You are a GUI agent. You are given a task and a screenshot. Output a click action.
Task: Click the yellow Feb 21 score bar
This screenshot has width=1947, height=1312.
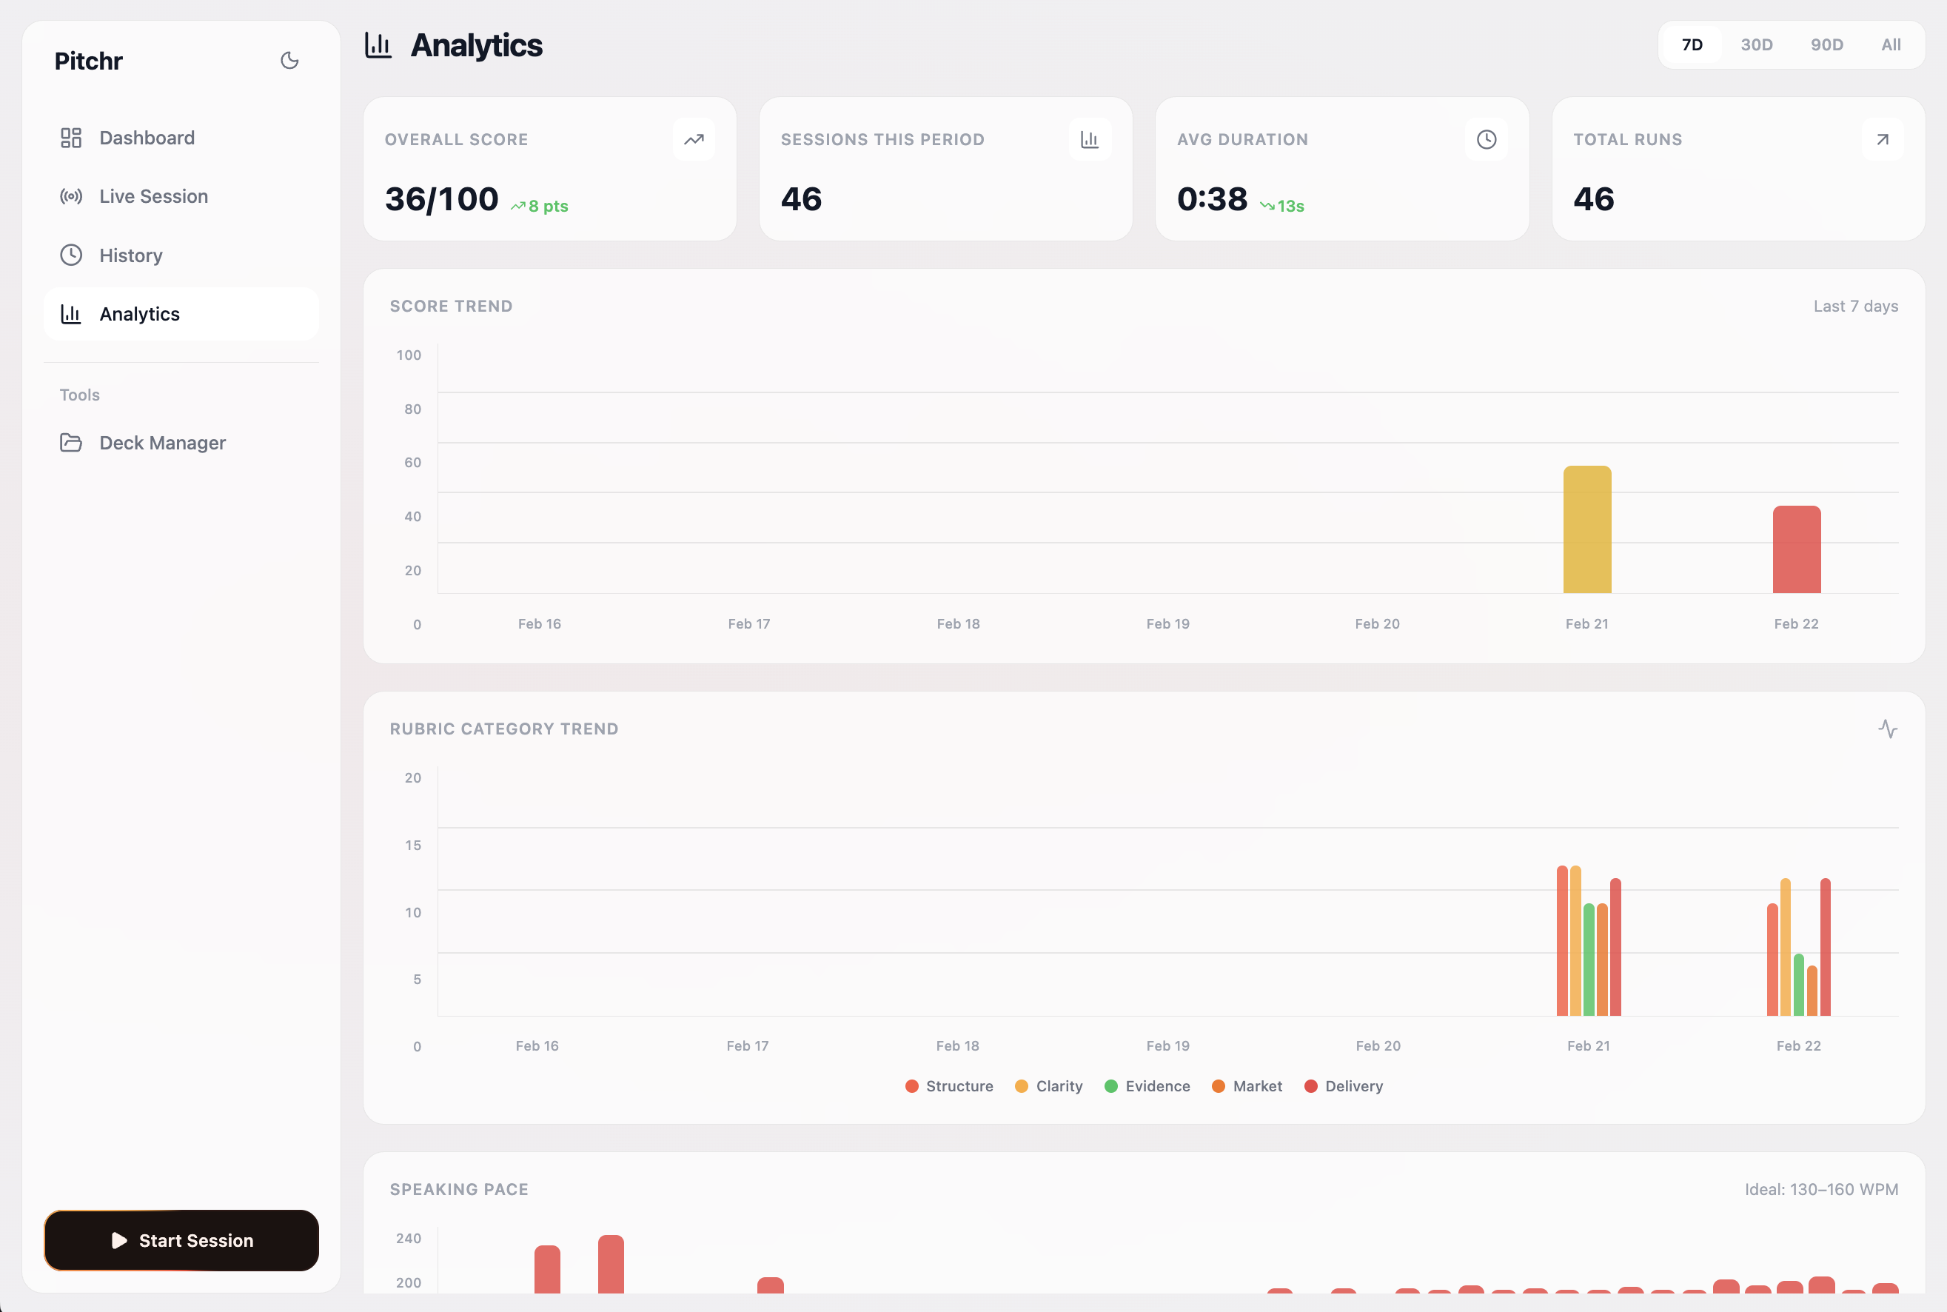click(1586, 529)
